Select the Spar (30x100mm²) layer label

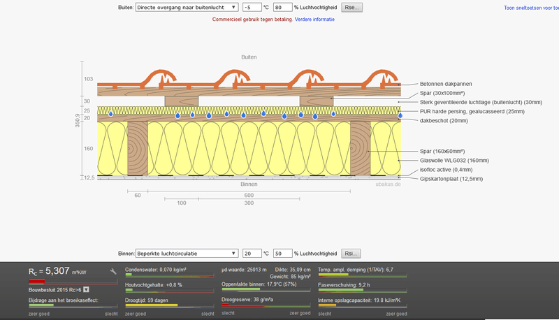(x=442, y=93)
